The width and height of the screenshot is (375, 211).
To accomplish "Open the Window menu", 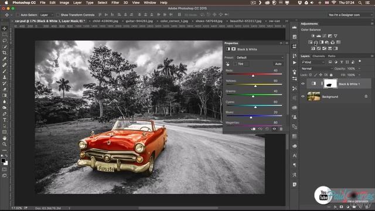I will pos(149,2).
